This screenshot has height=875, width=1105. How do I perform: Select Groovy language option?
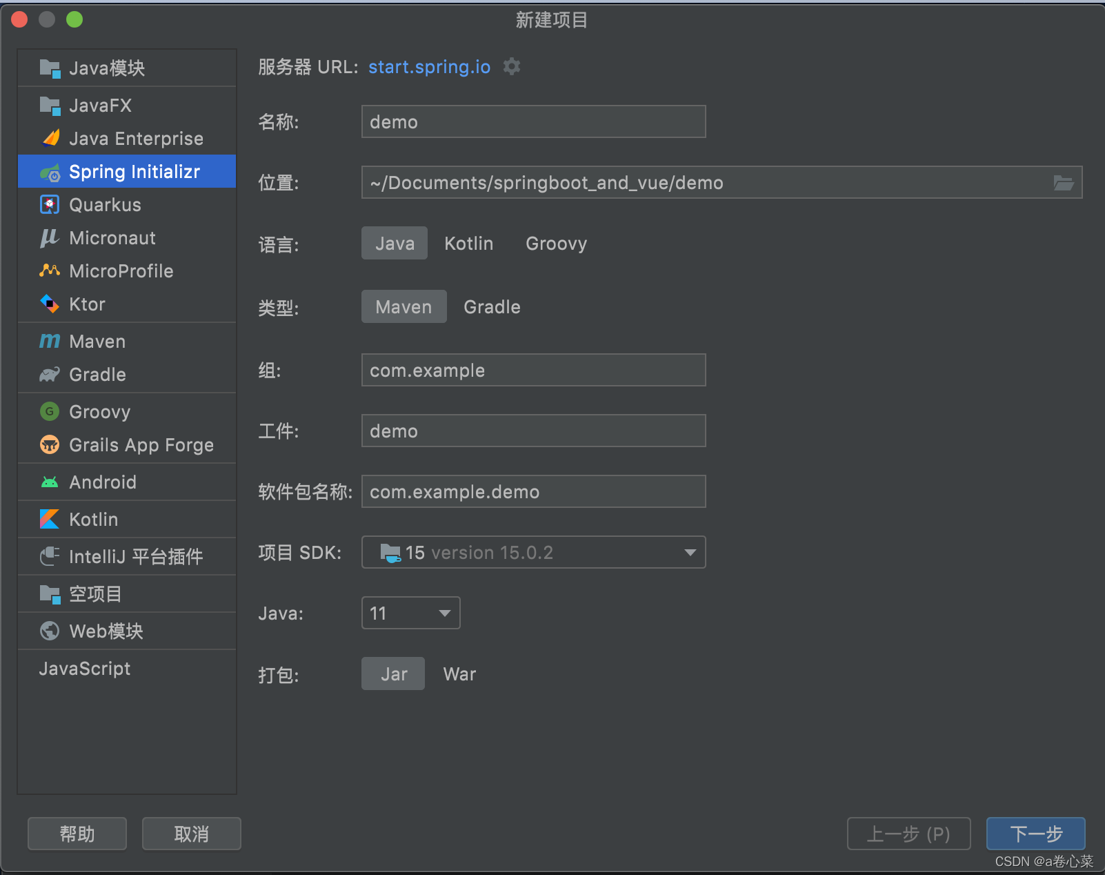(x=557, y=243)
